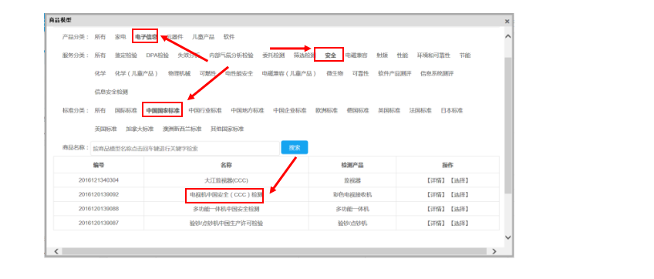Screen dimensions: 654x279
Task: Select 委托检测 service category
Action: [x=274, y=55]
